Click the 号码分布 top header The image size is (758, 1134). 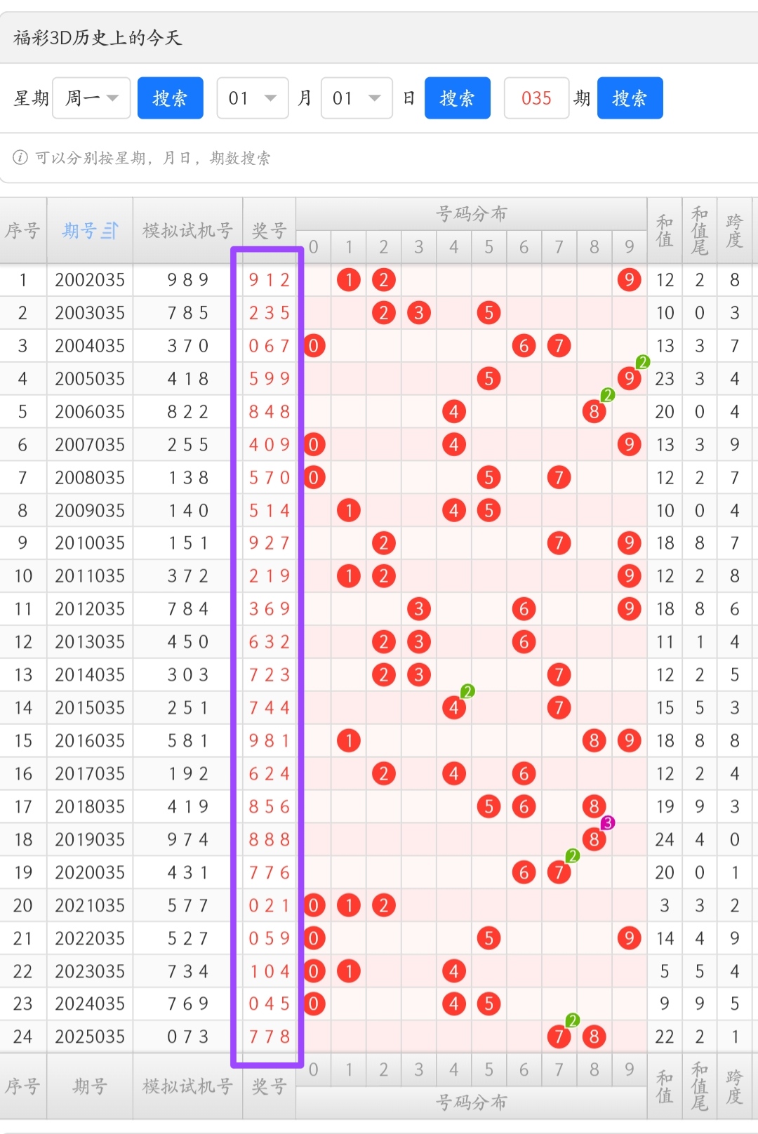[471, 213]
